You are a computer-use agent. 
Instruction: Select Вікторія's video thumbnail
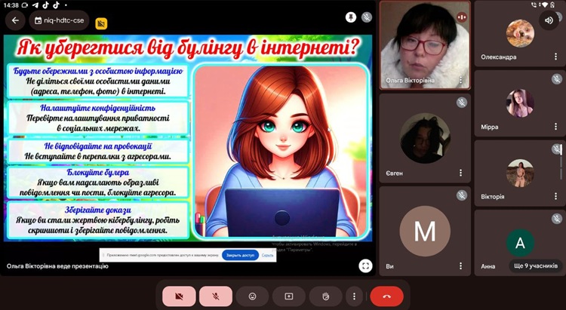coord(520,173)
